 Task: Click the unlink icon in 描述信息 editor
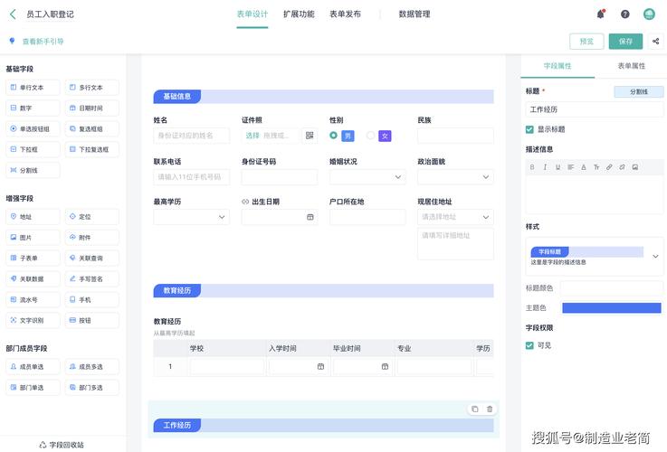coord(622,167)
